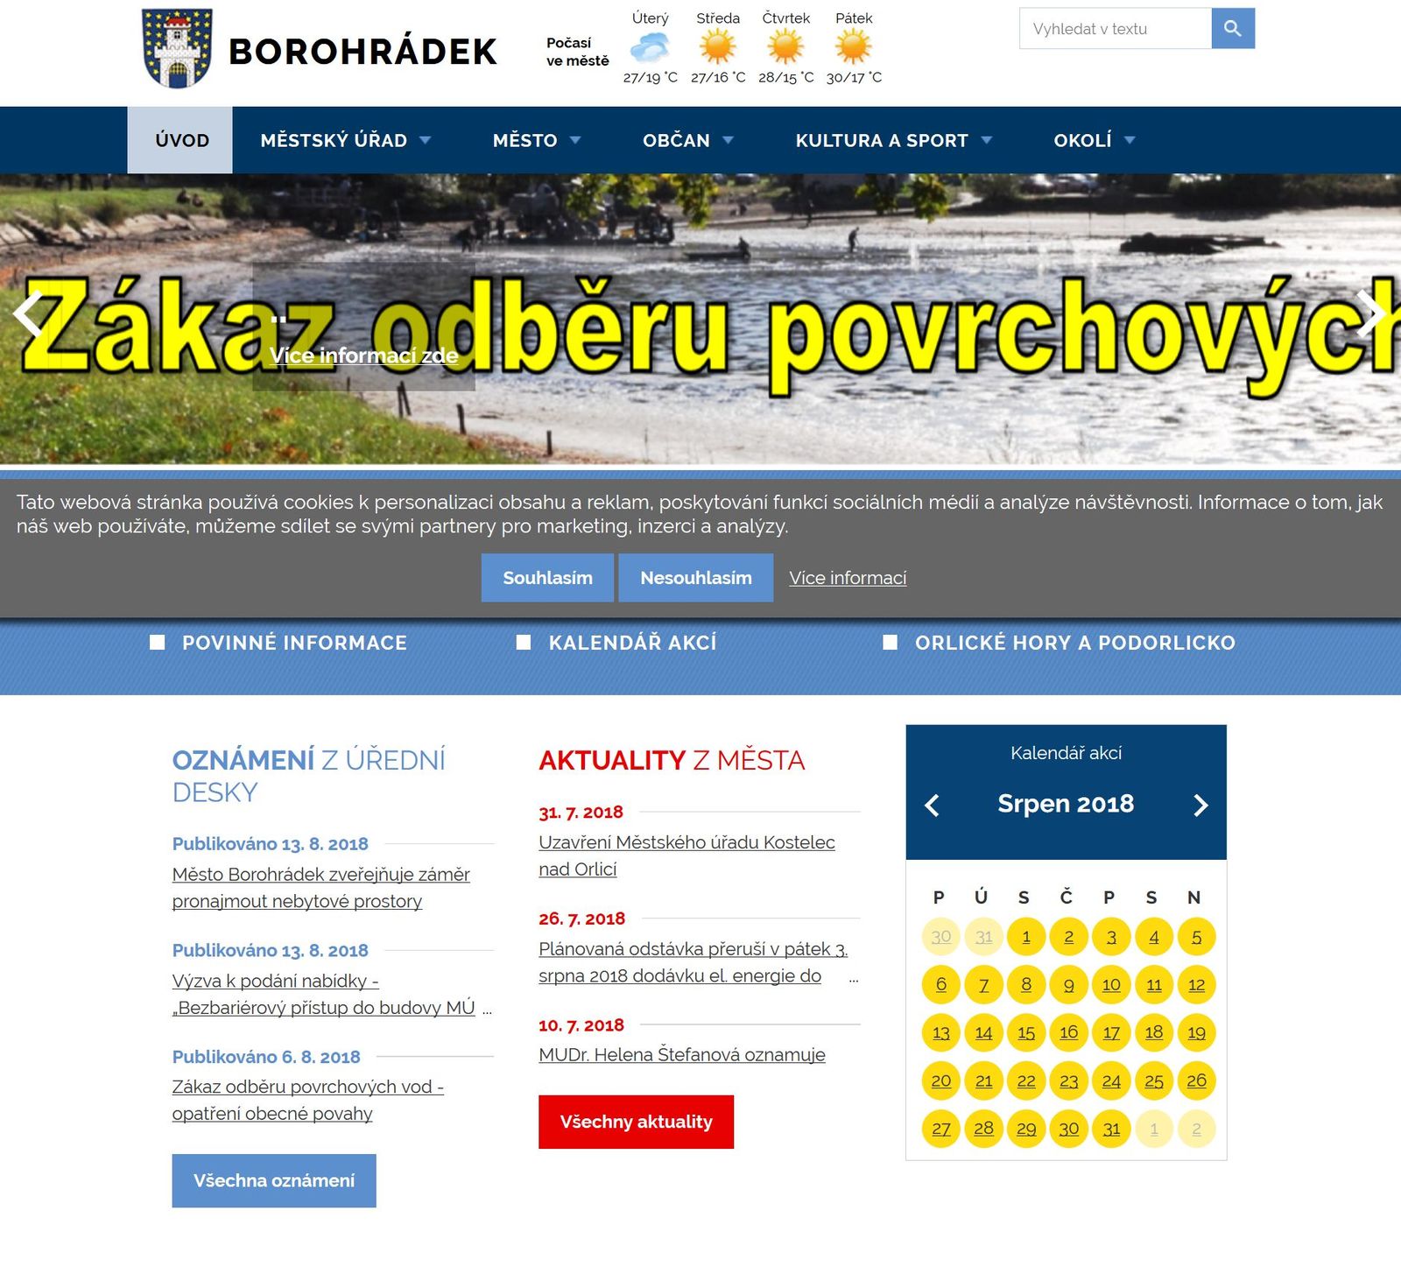1401x1274 pixels.
Task: Open Orlické hory a Podorlicko link
Action: click(1075, 643)
